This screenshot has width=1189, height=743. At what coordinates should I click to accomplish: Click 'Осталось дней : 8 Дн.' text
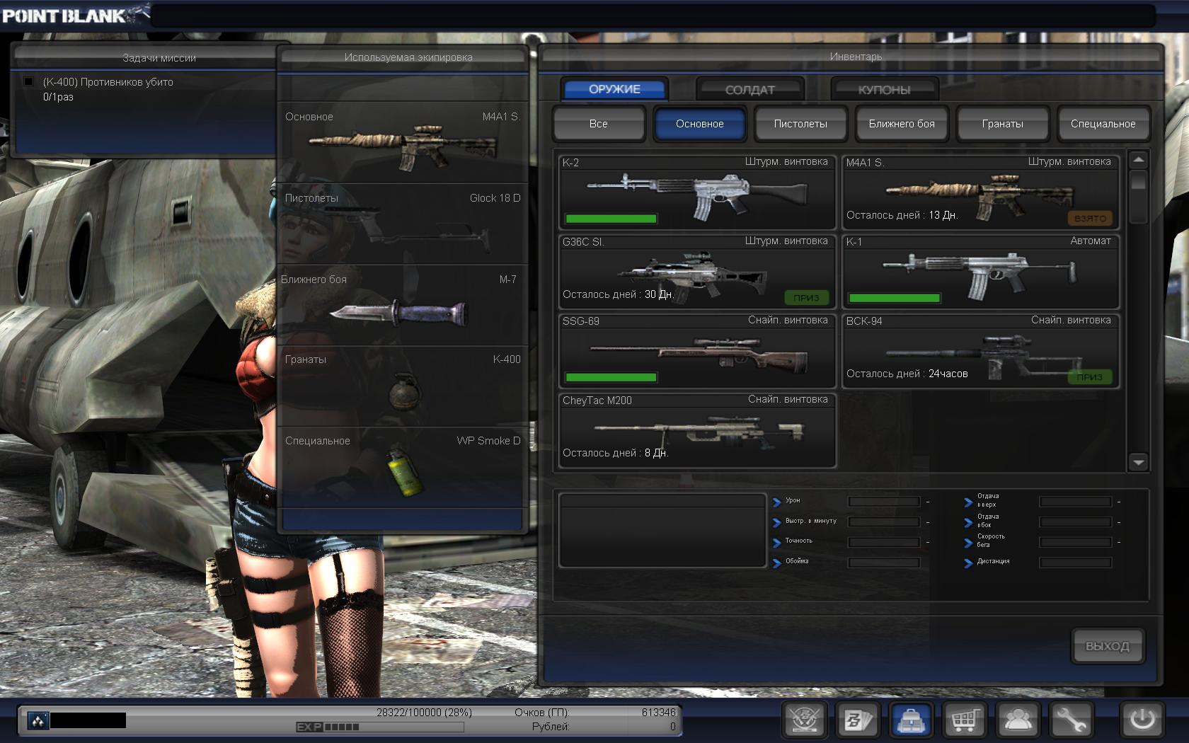[615, 453]
